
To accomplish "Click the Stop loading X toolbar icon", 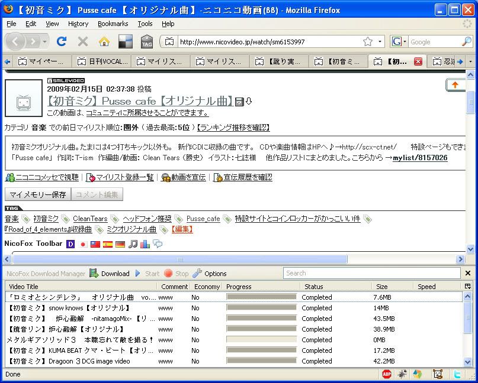I will [x=82, y=42].
